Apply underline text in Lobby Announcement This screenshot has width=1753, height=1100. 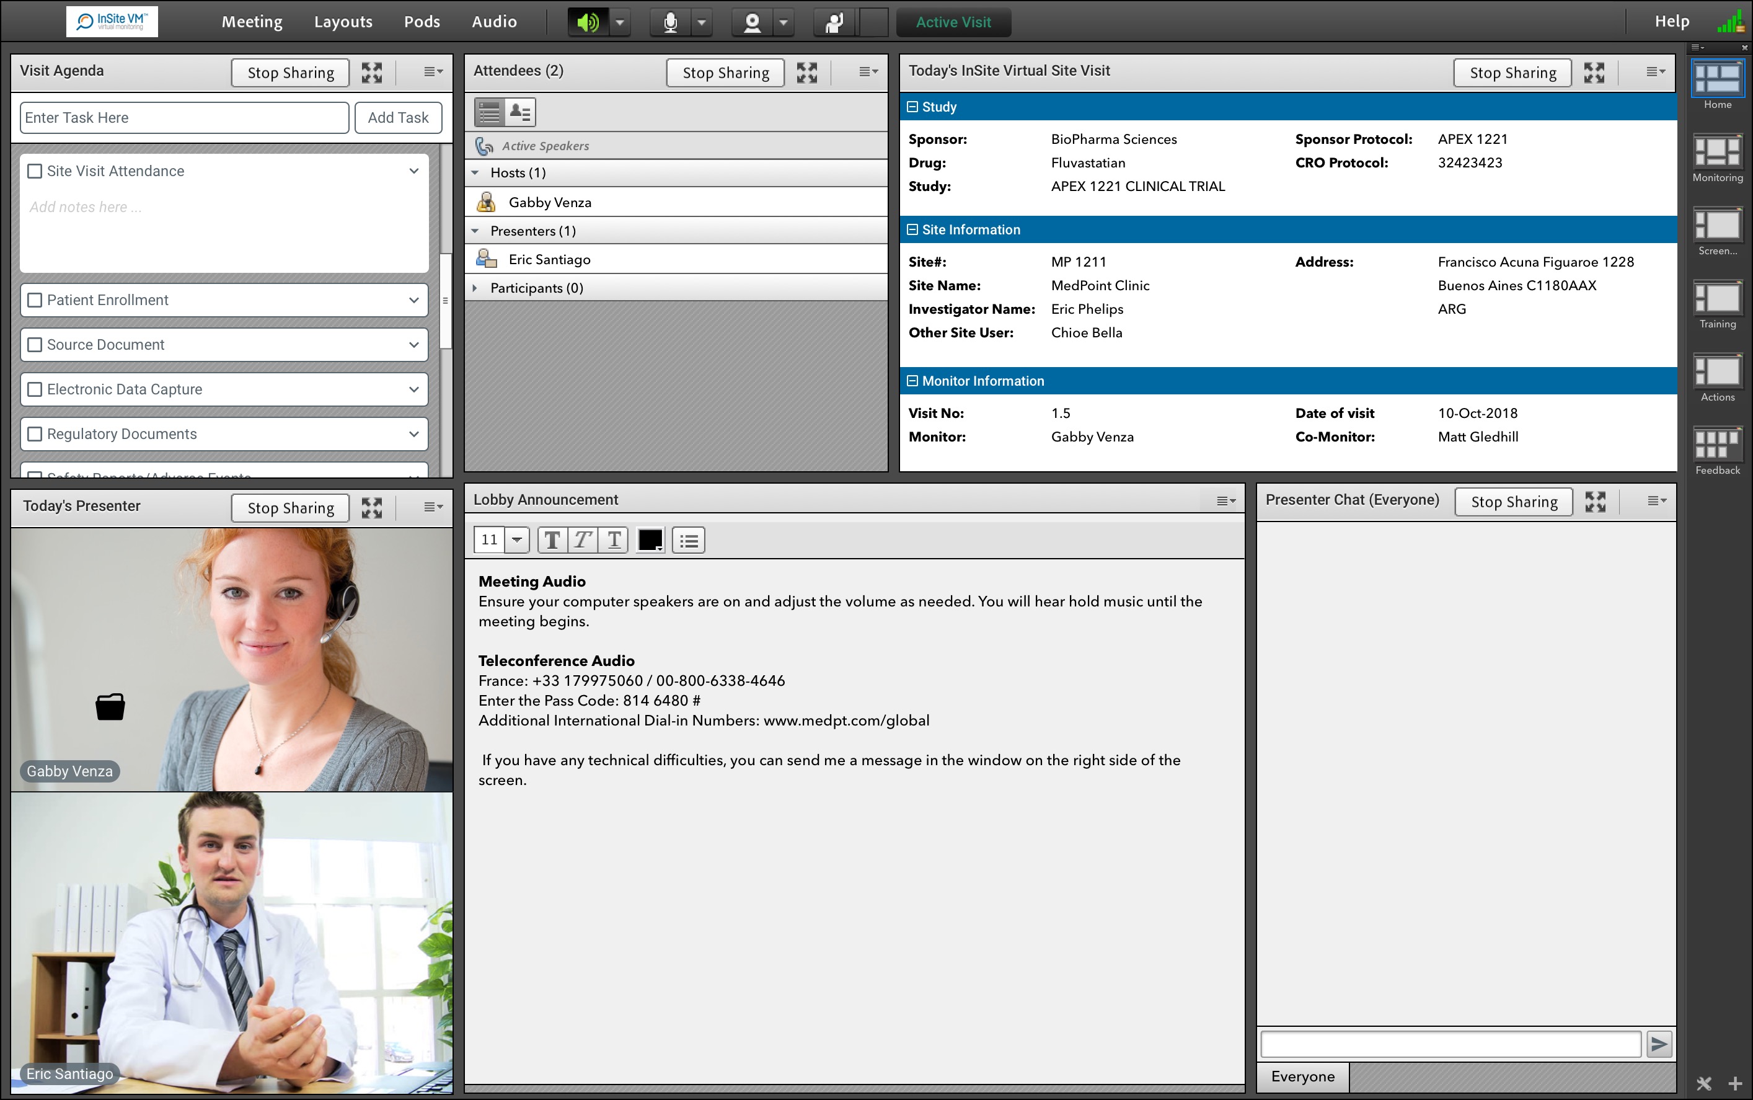point(614,540)
